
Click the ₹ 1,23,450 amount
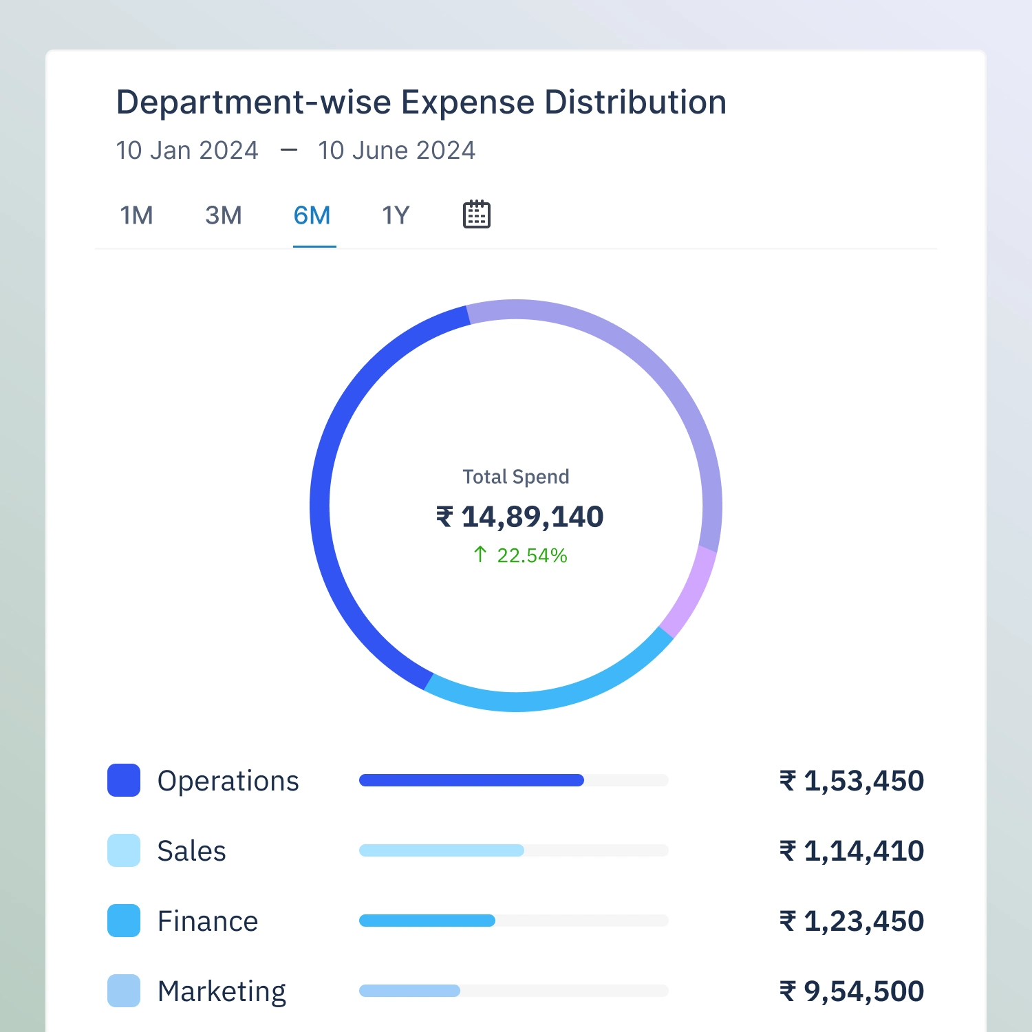(852, 921)
